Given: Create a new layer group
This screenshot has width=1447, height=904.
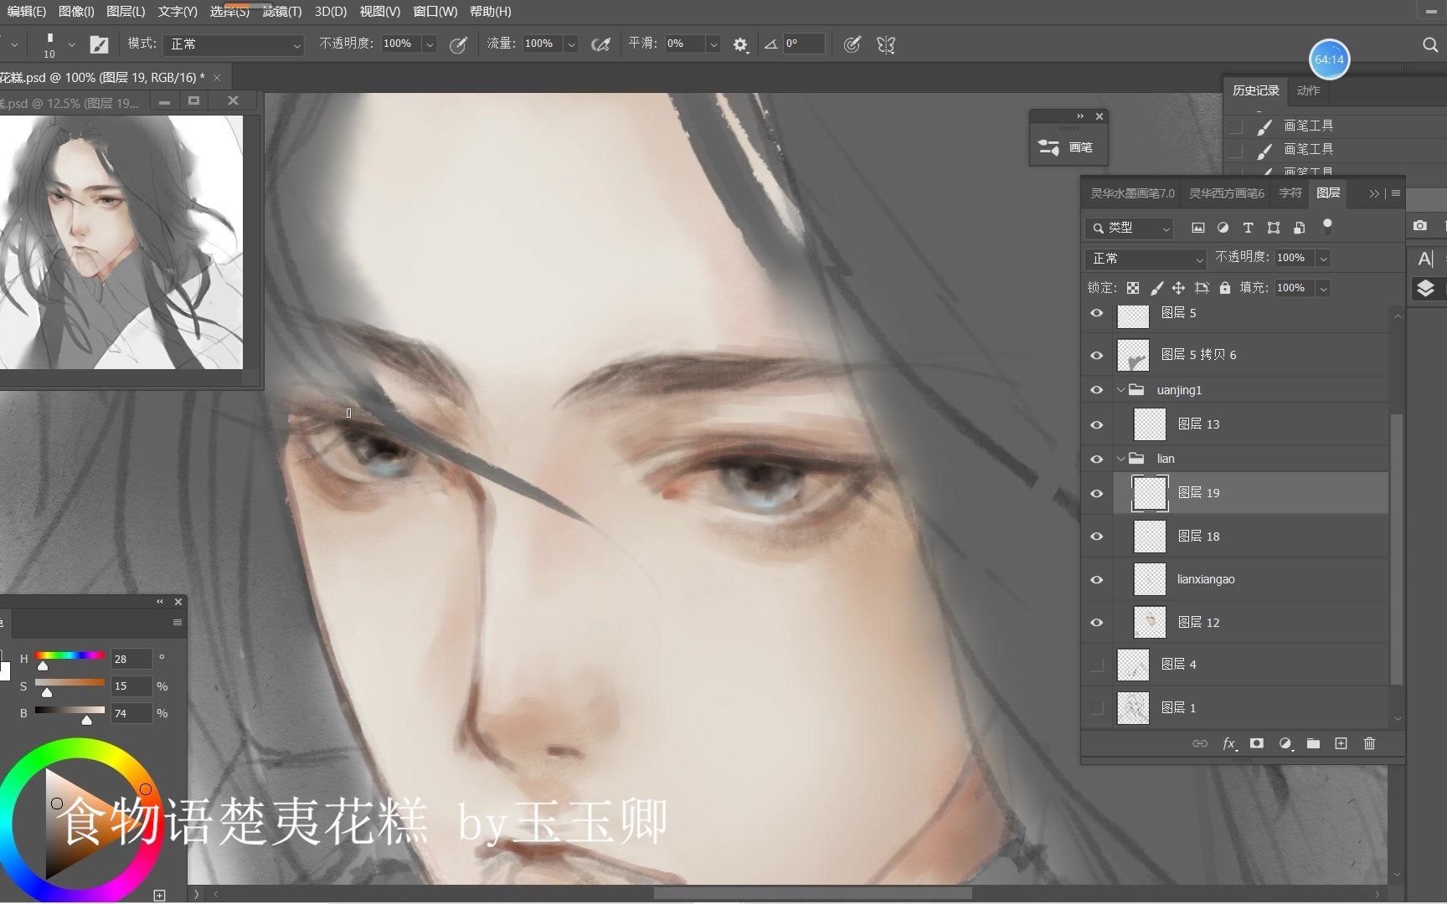Looking at the screenshot, I should tap(1313, 743).
